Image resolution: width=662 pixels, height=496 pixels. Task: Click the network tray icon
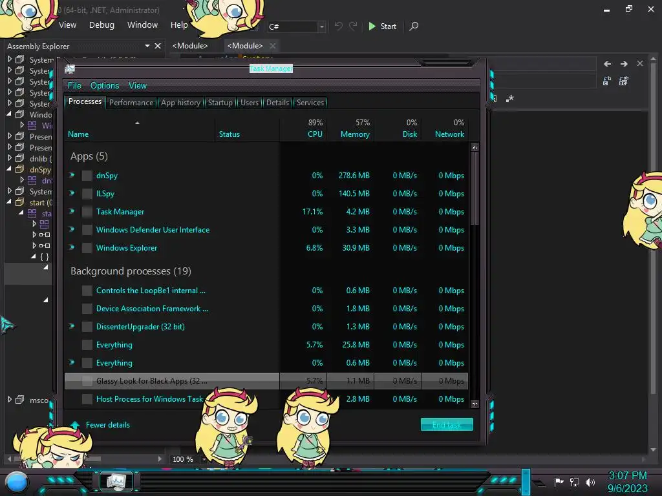tap(574, 482)
